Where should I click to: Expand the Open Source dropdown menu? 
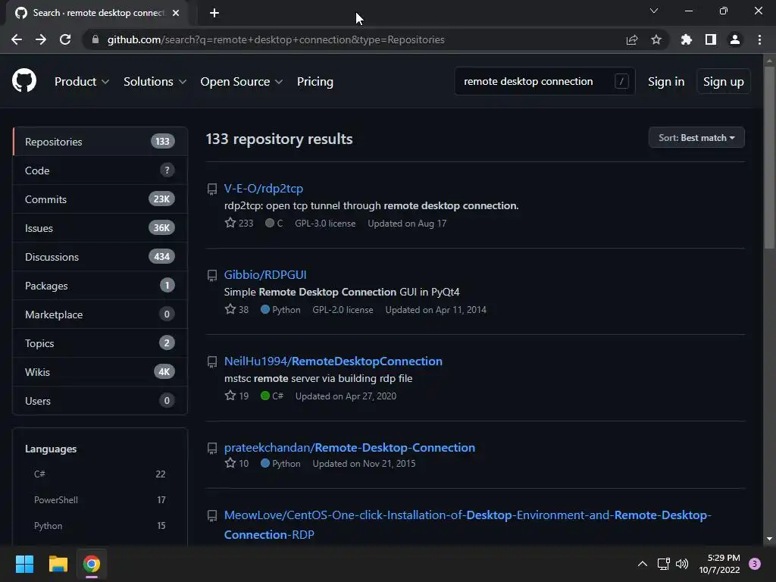coord(242,82)
